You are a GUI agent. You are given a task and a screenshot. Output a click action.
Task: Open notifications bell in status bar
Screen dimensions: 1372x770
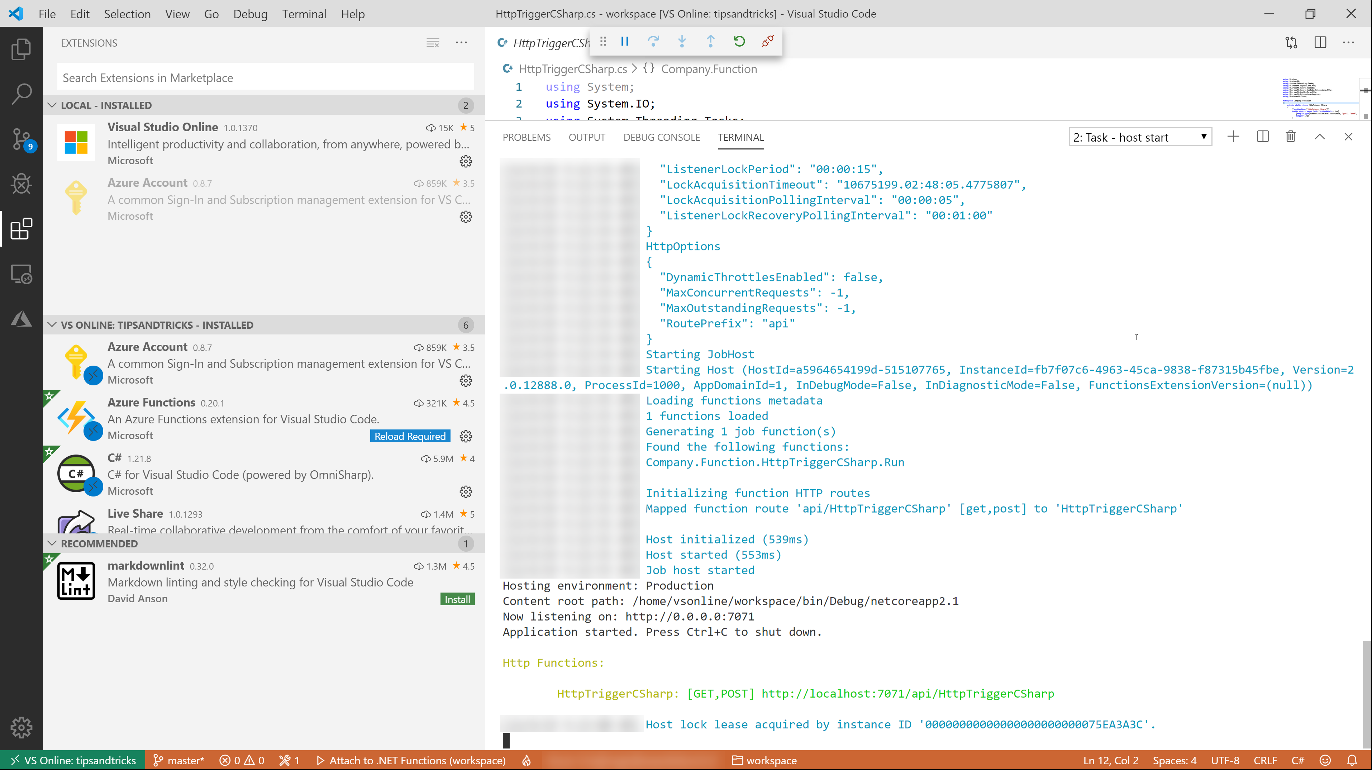click(x=1352, y=760)
